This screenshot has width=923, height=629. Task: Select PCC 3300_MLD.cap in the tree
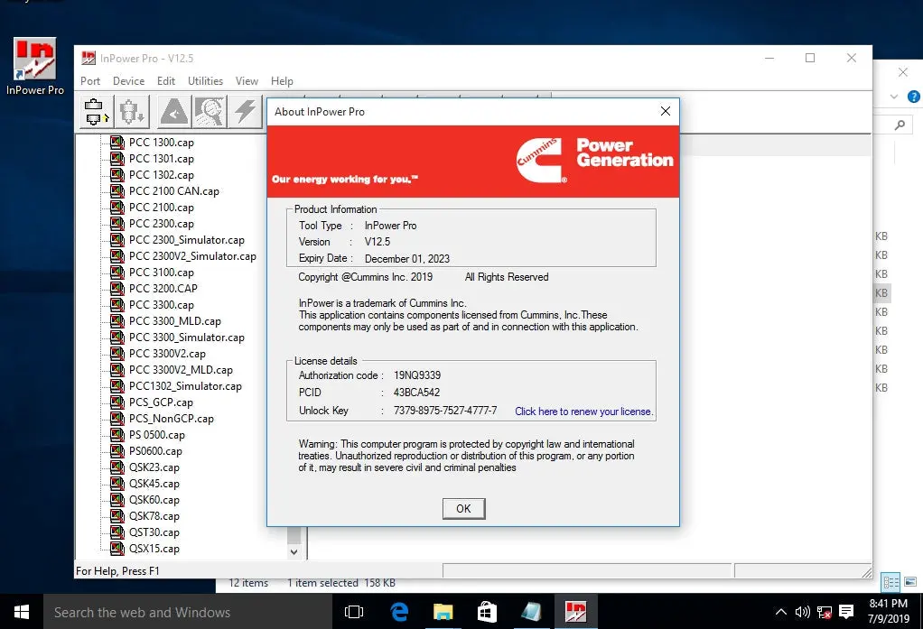(175, 321)
